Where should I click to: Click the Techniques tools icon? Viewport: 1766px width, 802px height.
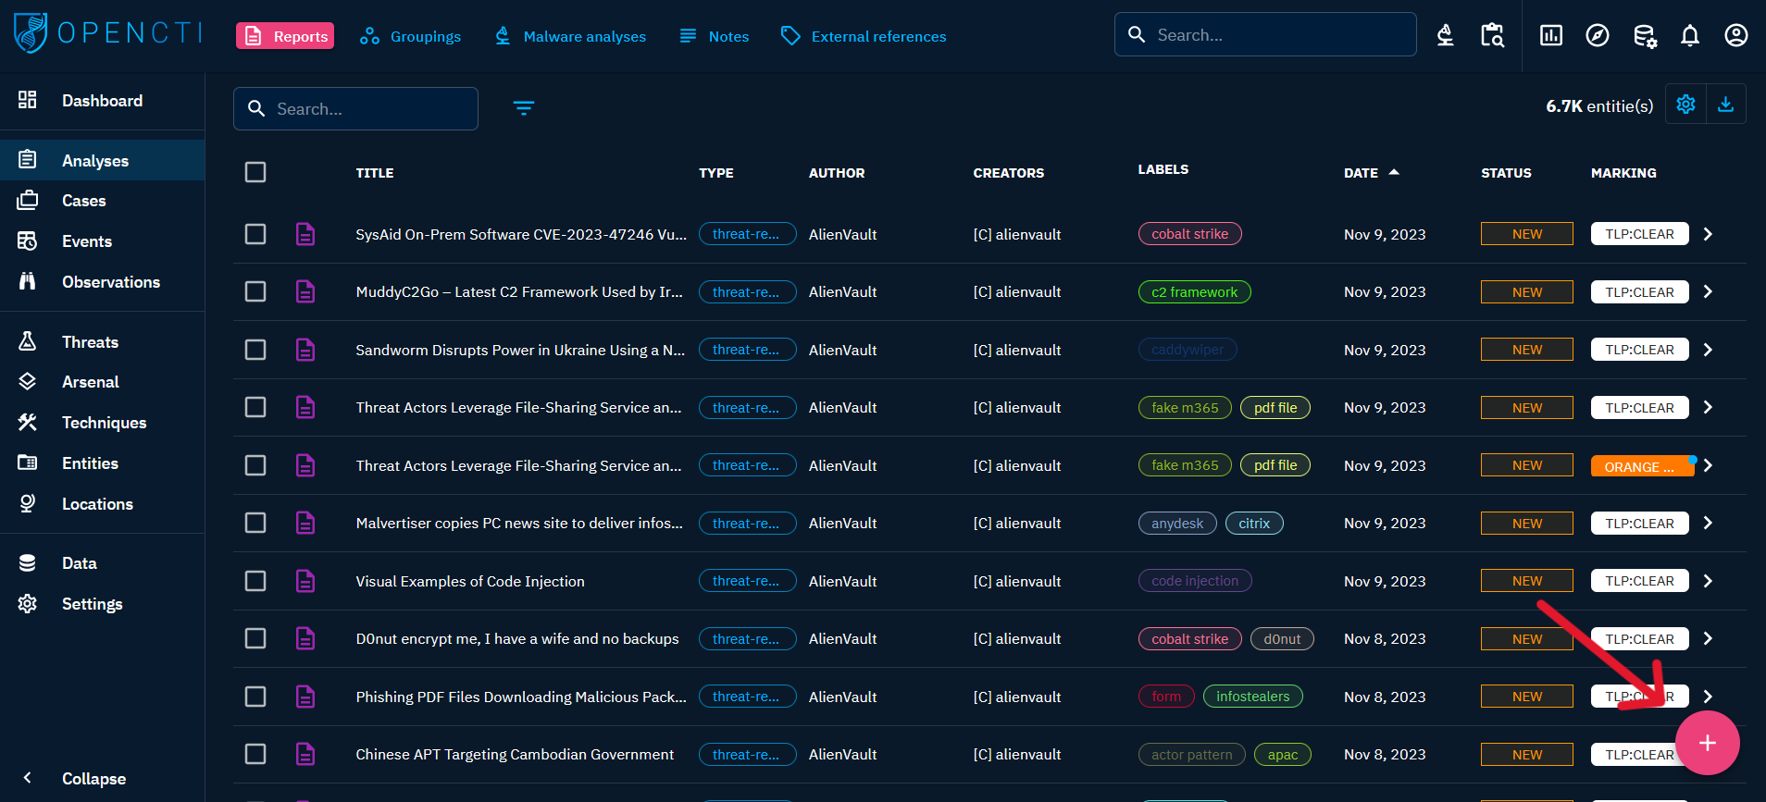pos(28,422)
